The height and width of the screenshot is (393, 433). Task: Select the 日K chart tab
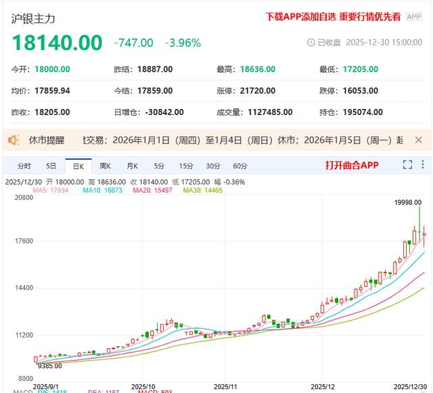point(78,166)
